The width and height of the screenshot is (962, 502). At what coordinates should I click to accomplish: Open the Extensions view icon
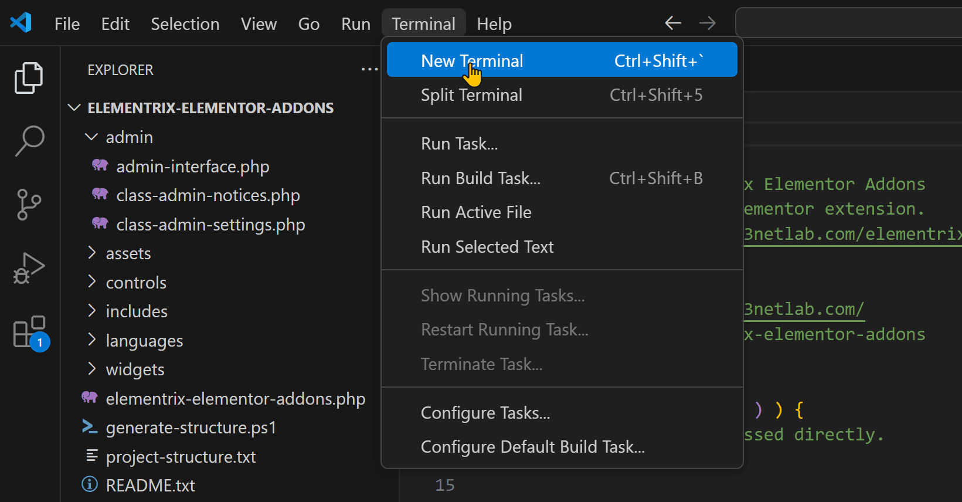pos(30,333)
